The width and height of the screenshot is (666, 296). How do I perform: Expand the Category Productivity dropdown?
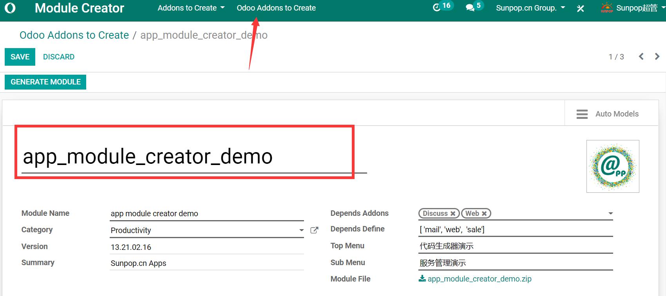click(301, 230)
